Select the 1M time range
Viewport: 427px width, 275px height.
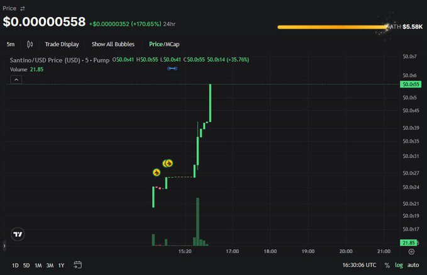(x=38, y=265)
